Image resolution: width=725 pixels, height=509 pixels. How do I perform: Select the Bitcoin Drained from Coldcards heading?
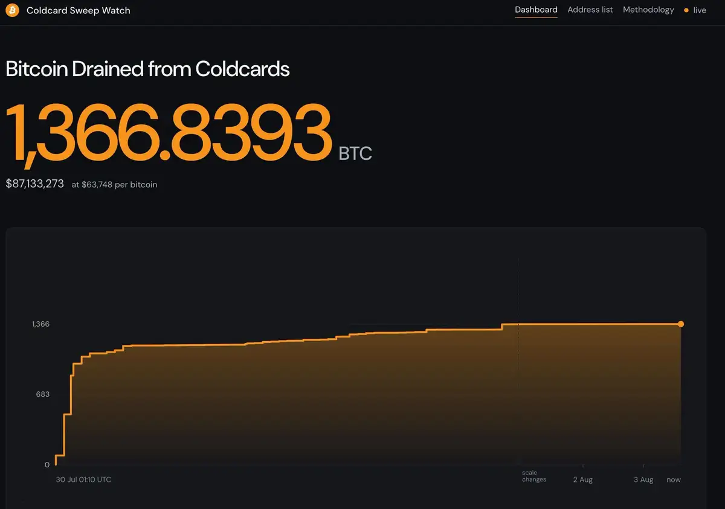(147, 69)
